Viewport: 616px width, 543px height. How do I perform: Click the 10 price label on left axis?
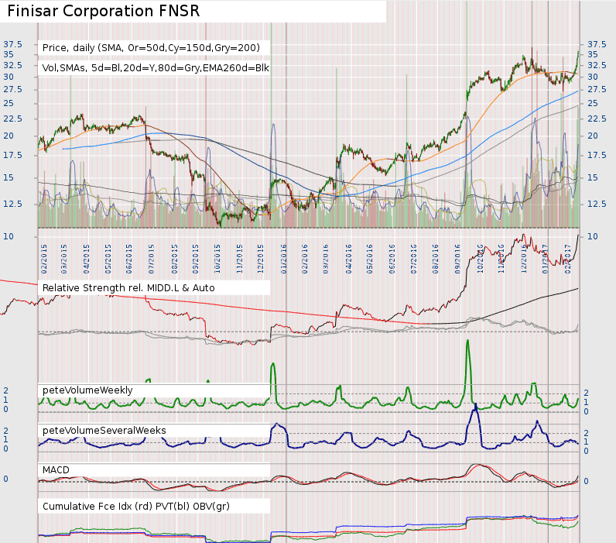(x=9, y=237)
